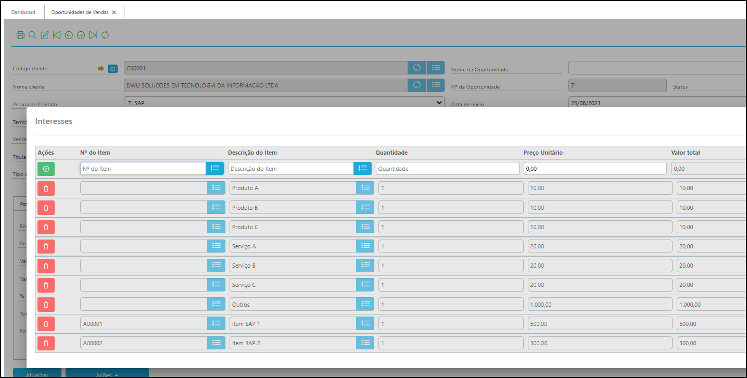The width and height of the screenshot is (747, 378).
Task: Click the Preço Unitário column header
Action: pyautogui.click(x=543, y=153)
